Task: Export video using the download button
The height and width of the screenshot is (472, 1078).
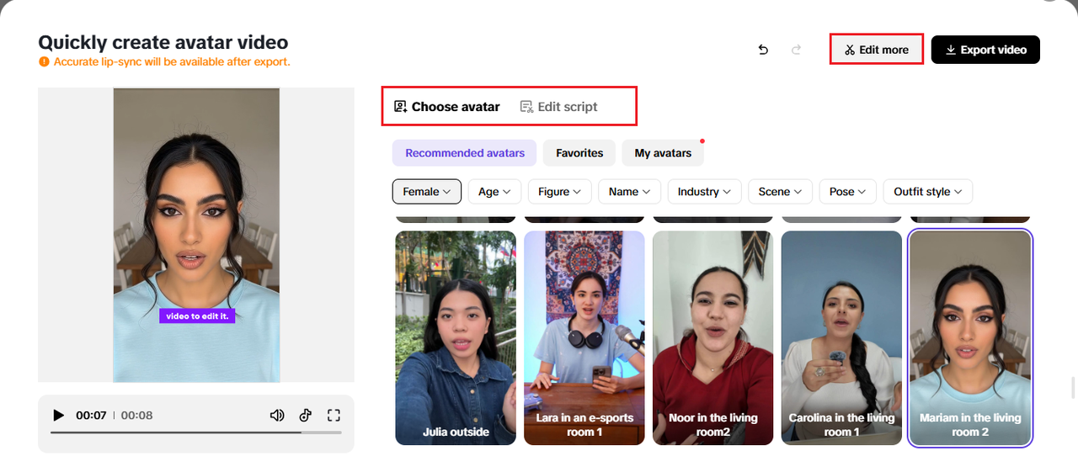Action: [985, 50]
